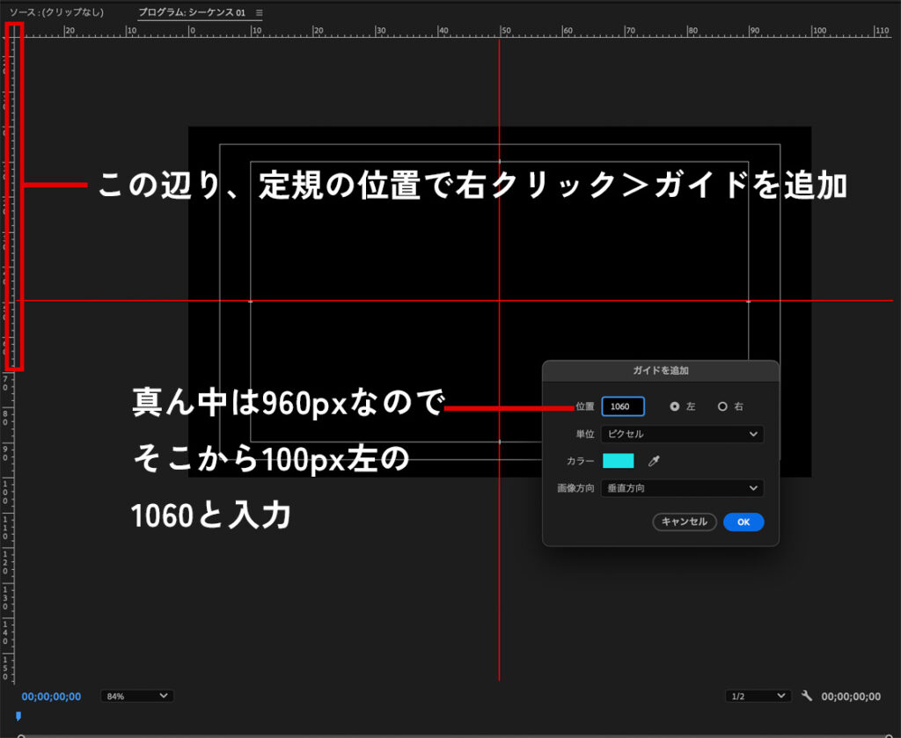Open the 単位 (ピクセル) unit dropdown

click(x=682, y=435)
